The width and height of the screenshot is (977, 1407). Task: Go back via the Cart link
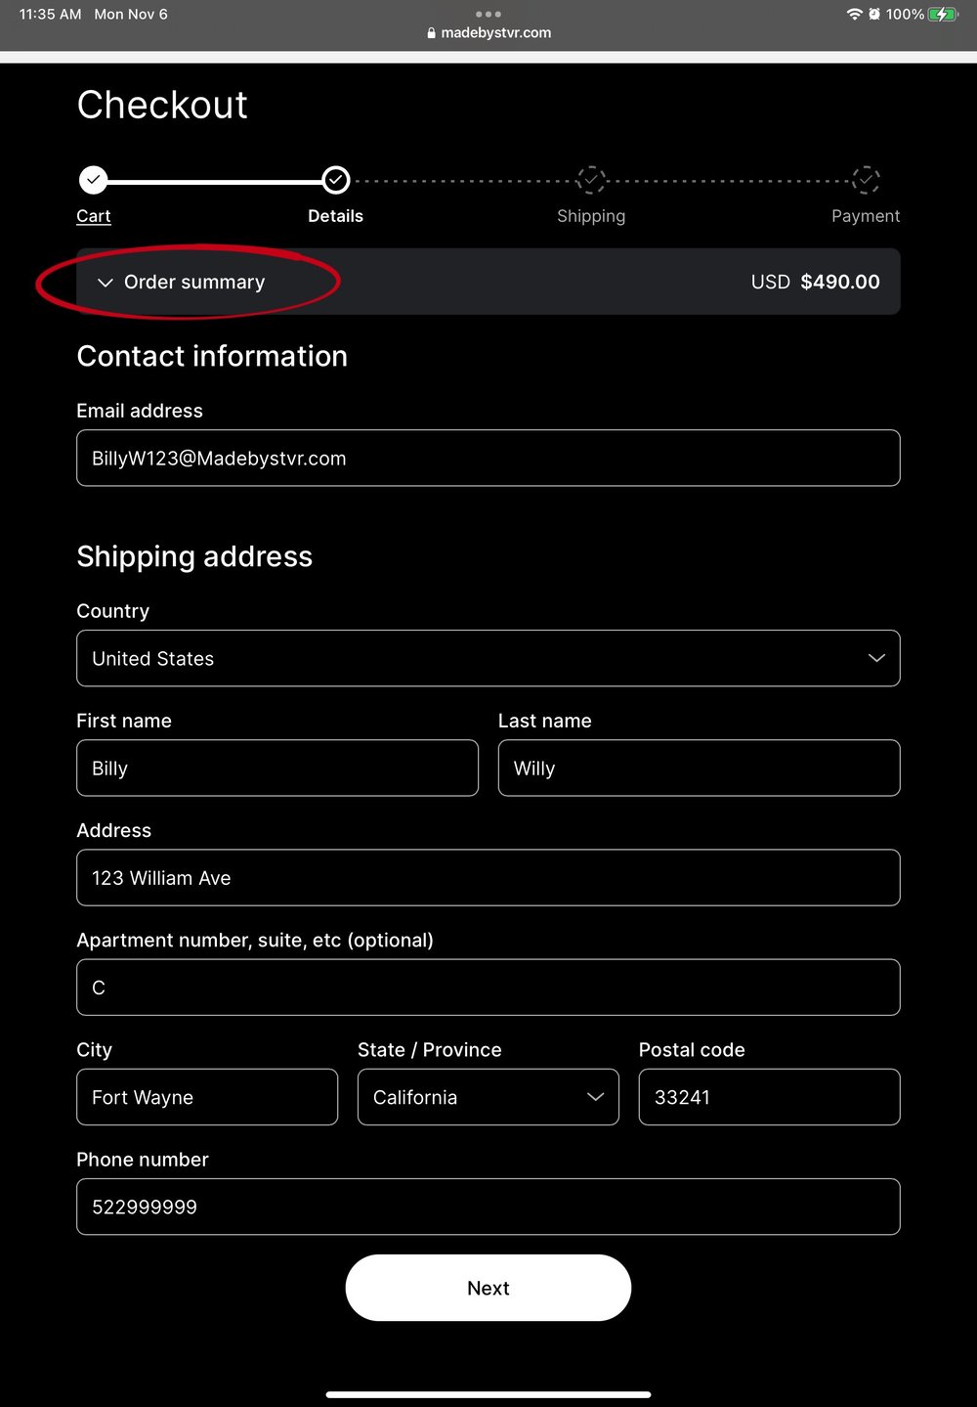[x=94, y=216]
